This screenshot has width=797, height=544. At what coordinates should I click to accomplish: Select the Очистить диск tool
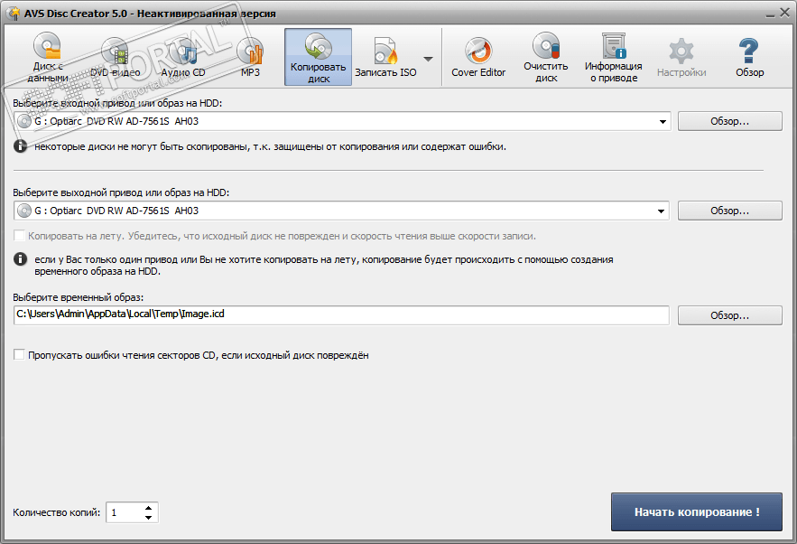click(546, 57)
